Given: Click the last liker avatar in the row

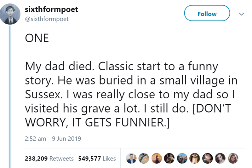Looking at the screenshot, I should point(232,158).
